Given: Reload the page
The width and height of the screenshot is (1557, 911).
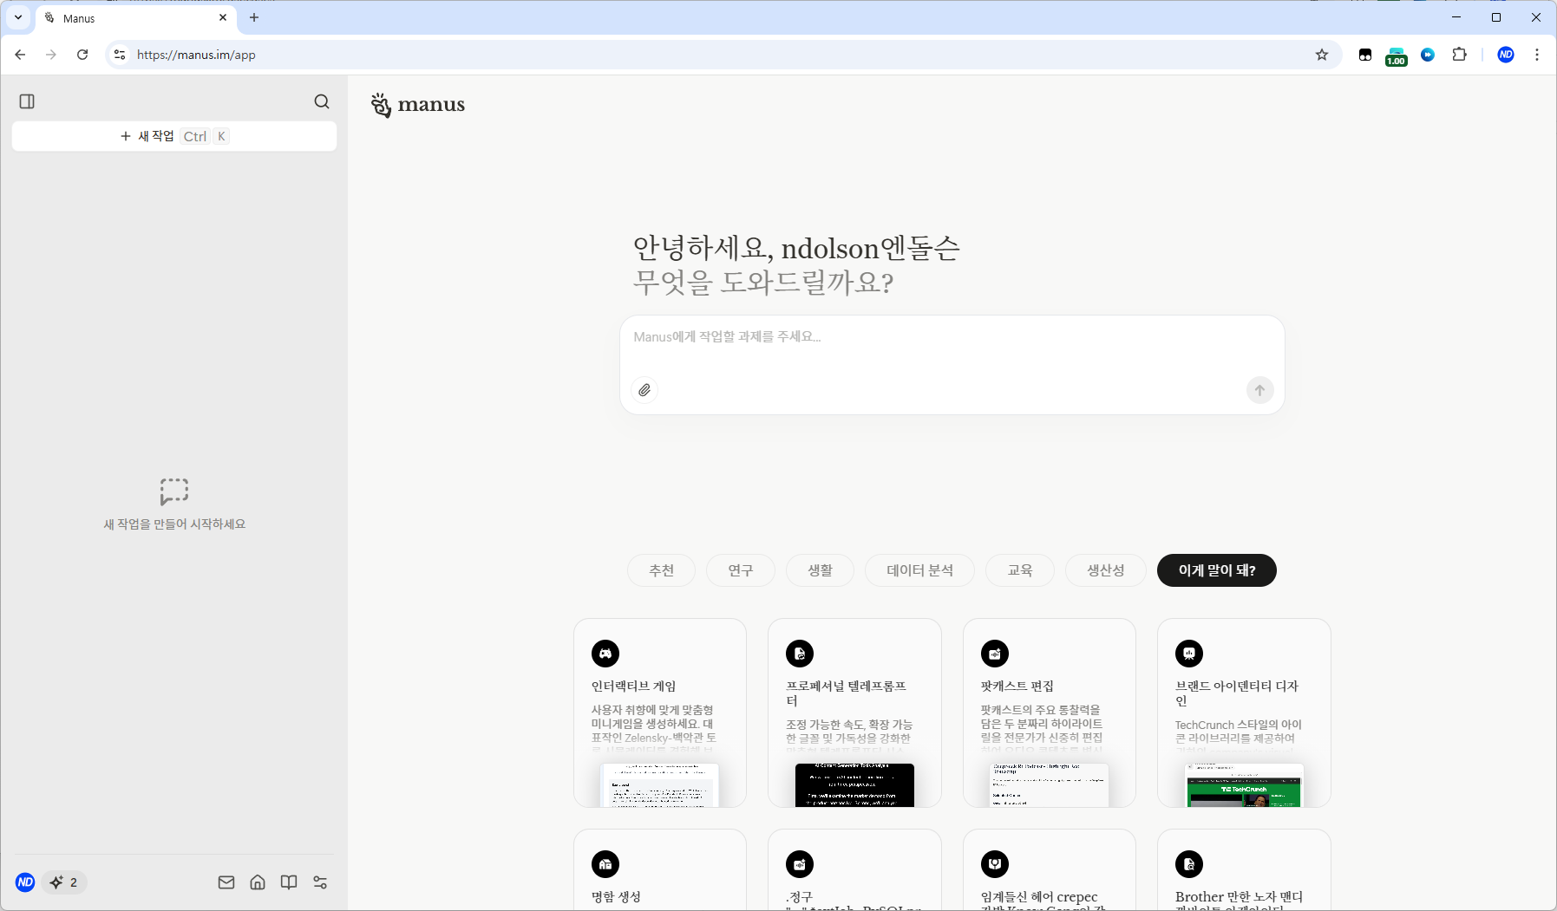Looking at the screenshot, I should point(82,55).
